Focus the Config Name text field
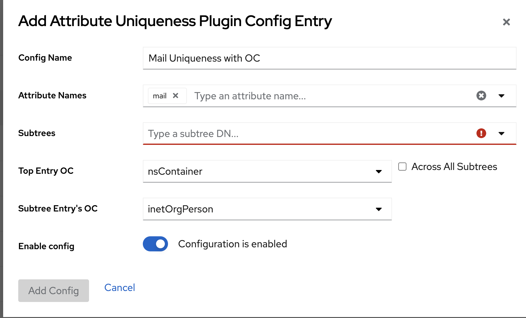This screenshot has height=318, width=526. coord(329,58)
